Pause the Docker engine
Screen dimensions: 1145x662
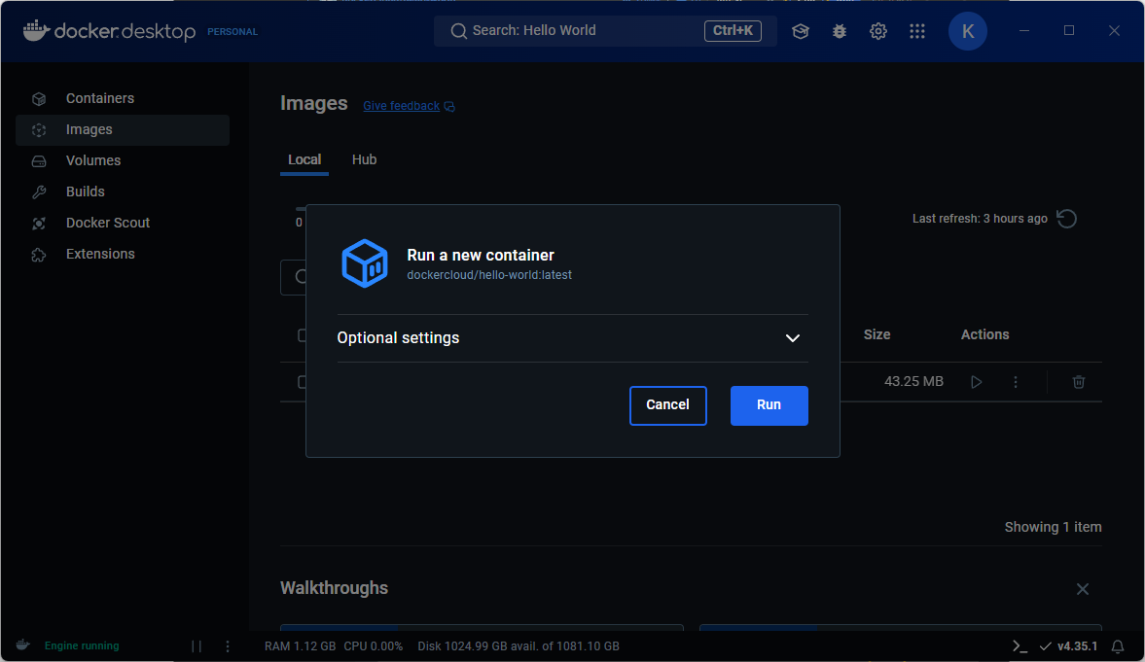pyautogui.click(x=197, y=645)
